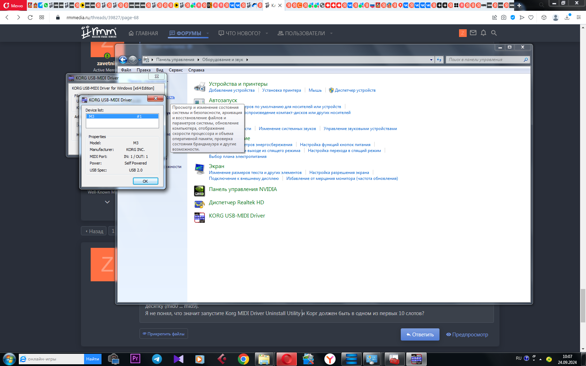586x366 pixels.
Task: Open Visual Studio from the taskbar
Action: pyautogui.click(x=179, y=359)
